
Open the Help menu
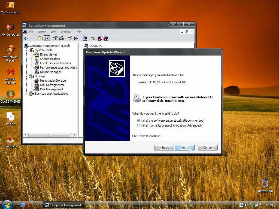click(78, 32)
